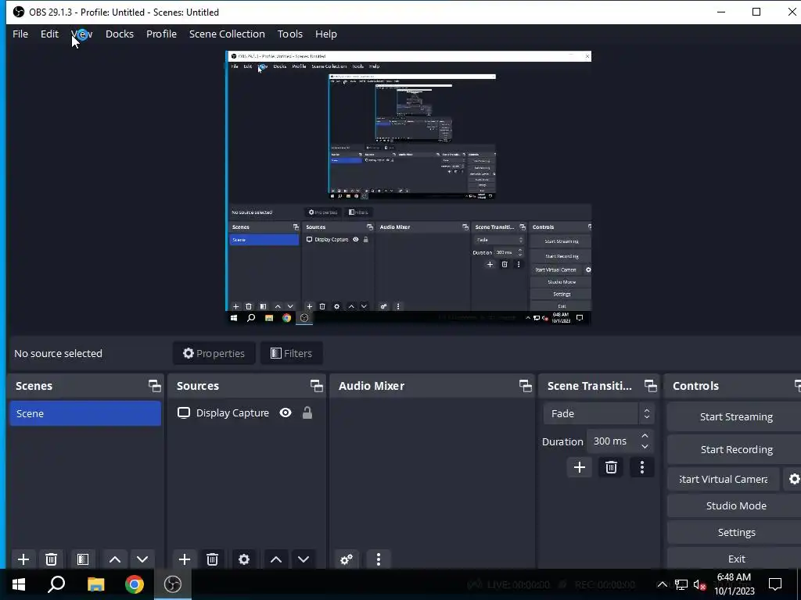801x600 pixels.
Task: Add a new scene with plus icon
Action: point(23,559)
